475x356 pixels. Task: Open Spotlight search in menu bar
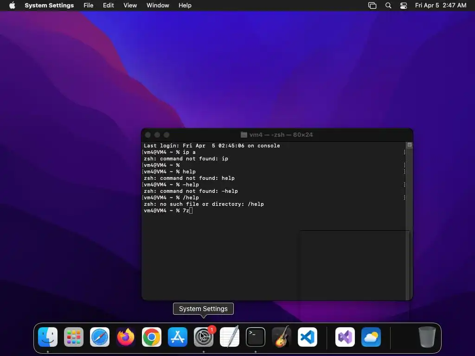coord(388,6)
